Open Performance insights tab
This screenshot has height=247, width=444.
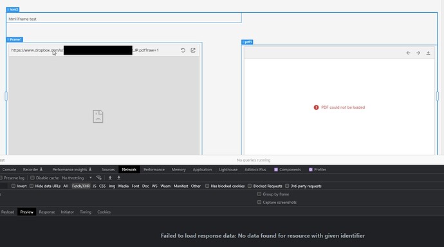pyautogui.click(x=72, y=169)
